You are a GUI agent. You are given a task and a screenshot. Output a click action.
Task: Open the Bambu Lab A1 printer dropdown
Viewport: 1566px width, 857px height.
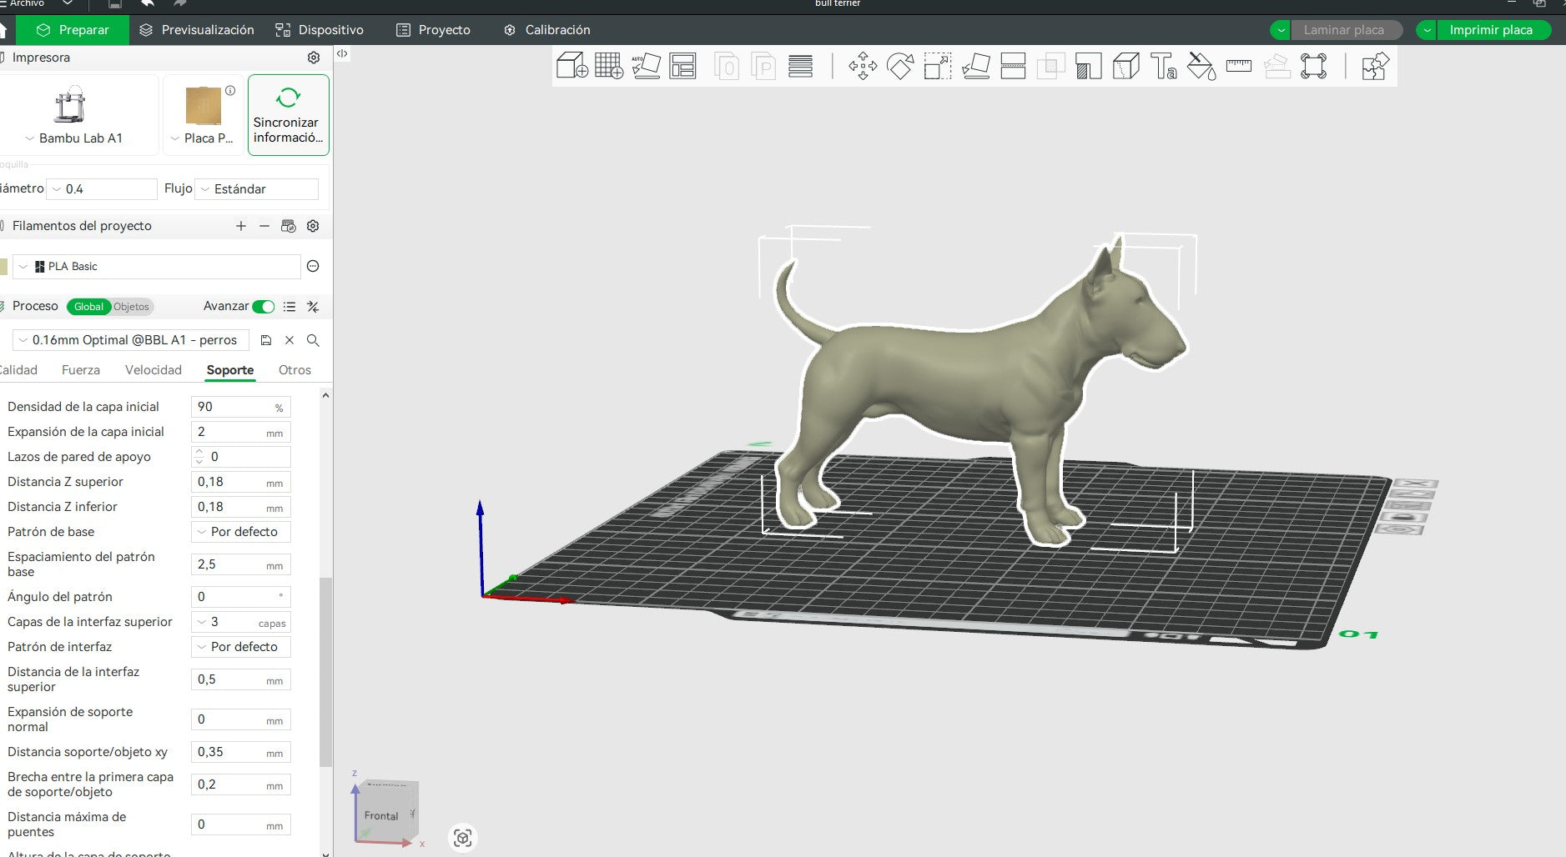coord(74,138)
